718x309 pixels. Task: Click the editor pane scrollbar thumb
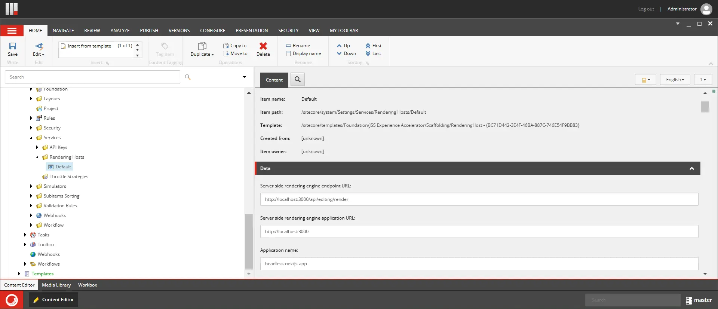[705, 107]
